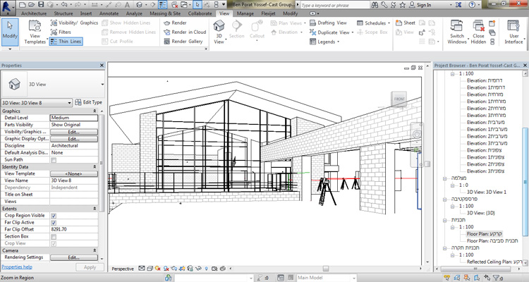Switch to the Collaborate tab
The image size is (529, 282).
point(200,13)
